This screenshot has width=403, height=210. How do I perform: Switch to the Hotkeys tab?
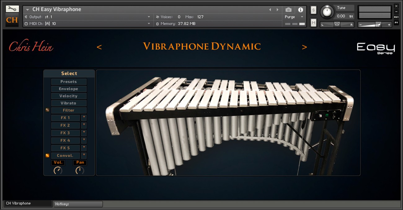[x=78, y=204]
